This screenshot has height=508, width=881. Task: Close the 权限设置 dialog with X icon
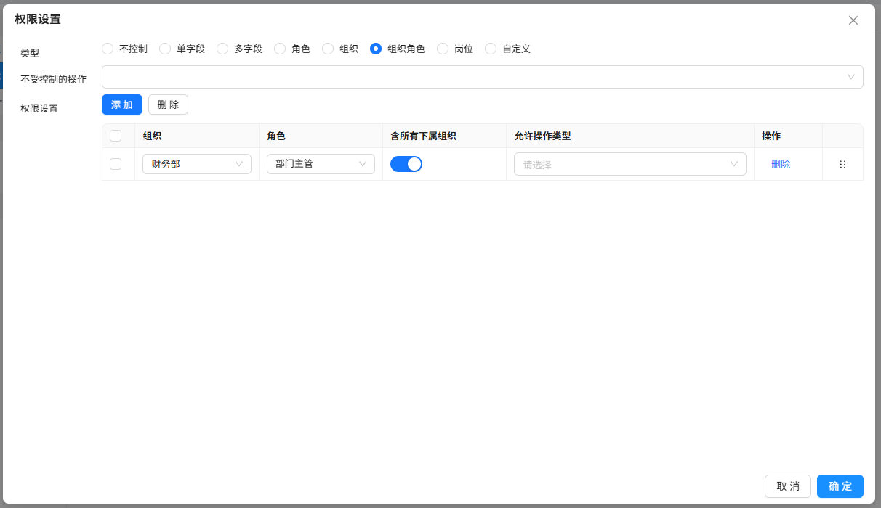(853, 20)
